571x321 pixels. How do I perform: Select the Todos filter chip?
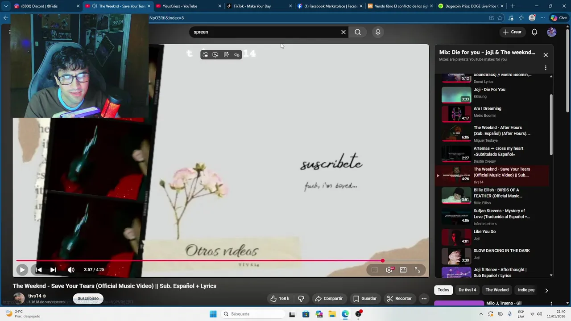coord(443,290)
